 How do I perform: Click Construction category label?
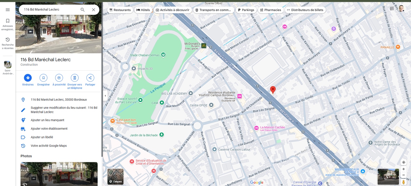click(29, 65)
